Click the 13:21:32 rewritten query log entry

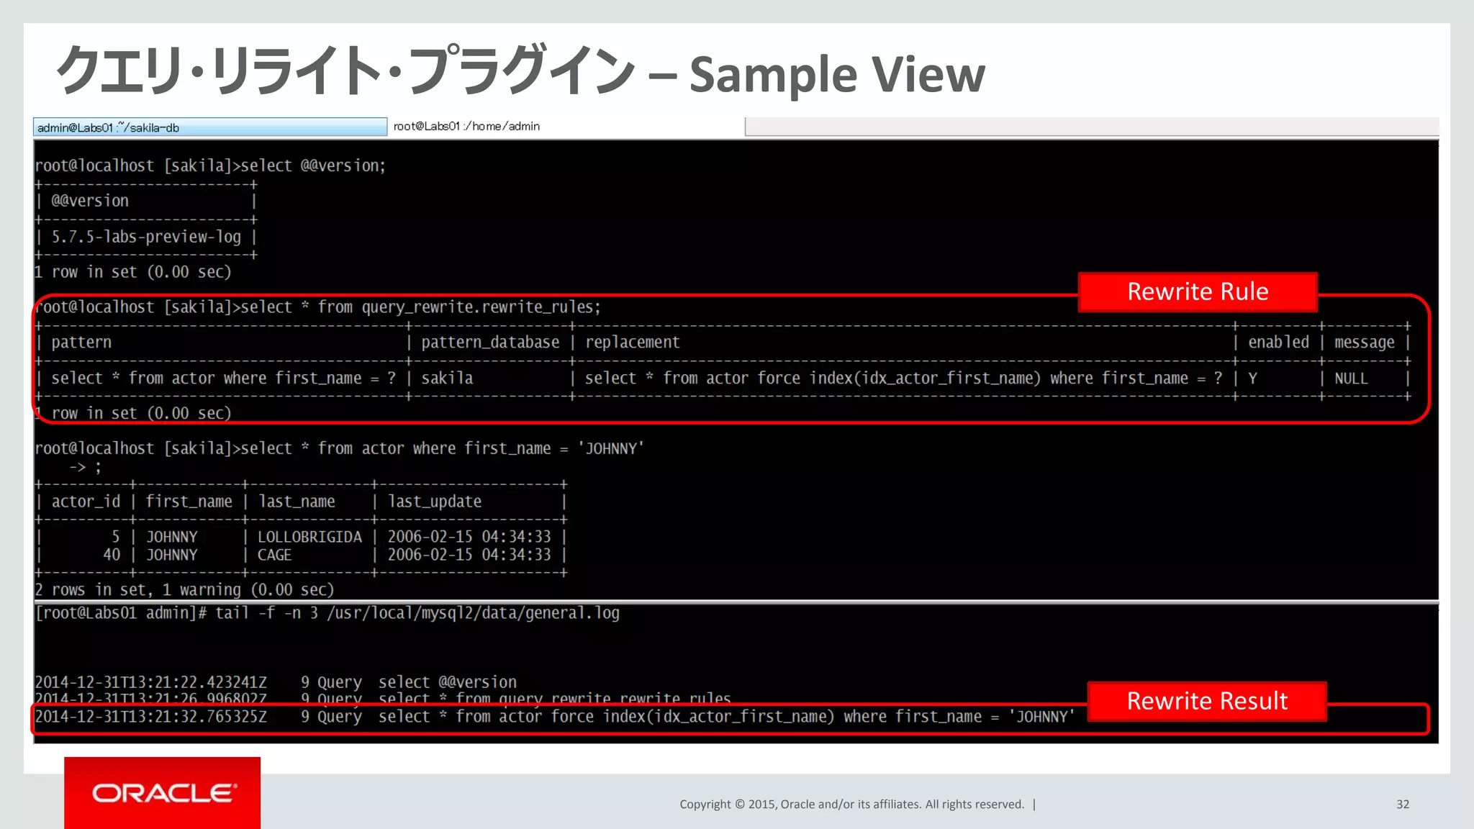[555, 717]
